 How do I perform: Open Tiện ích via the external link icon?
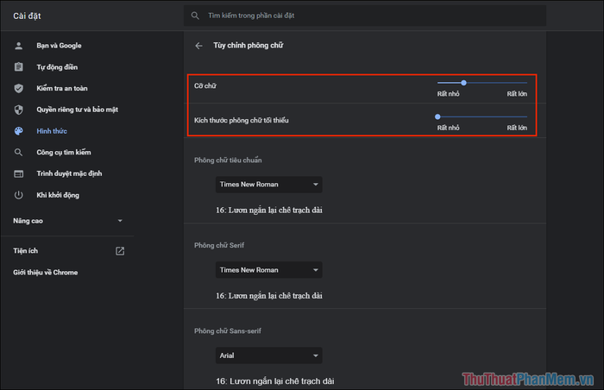[x=120, y=251]
